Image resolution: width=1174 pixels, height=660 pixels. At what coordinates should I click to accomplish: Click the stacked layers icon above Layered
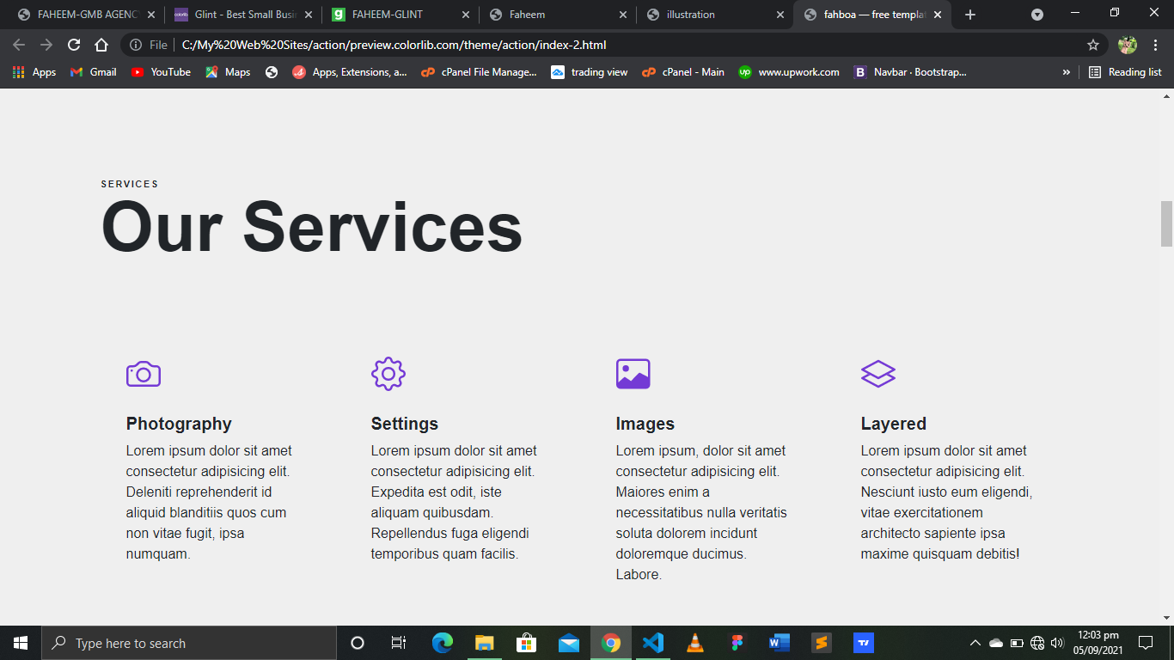coord(878,374)
